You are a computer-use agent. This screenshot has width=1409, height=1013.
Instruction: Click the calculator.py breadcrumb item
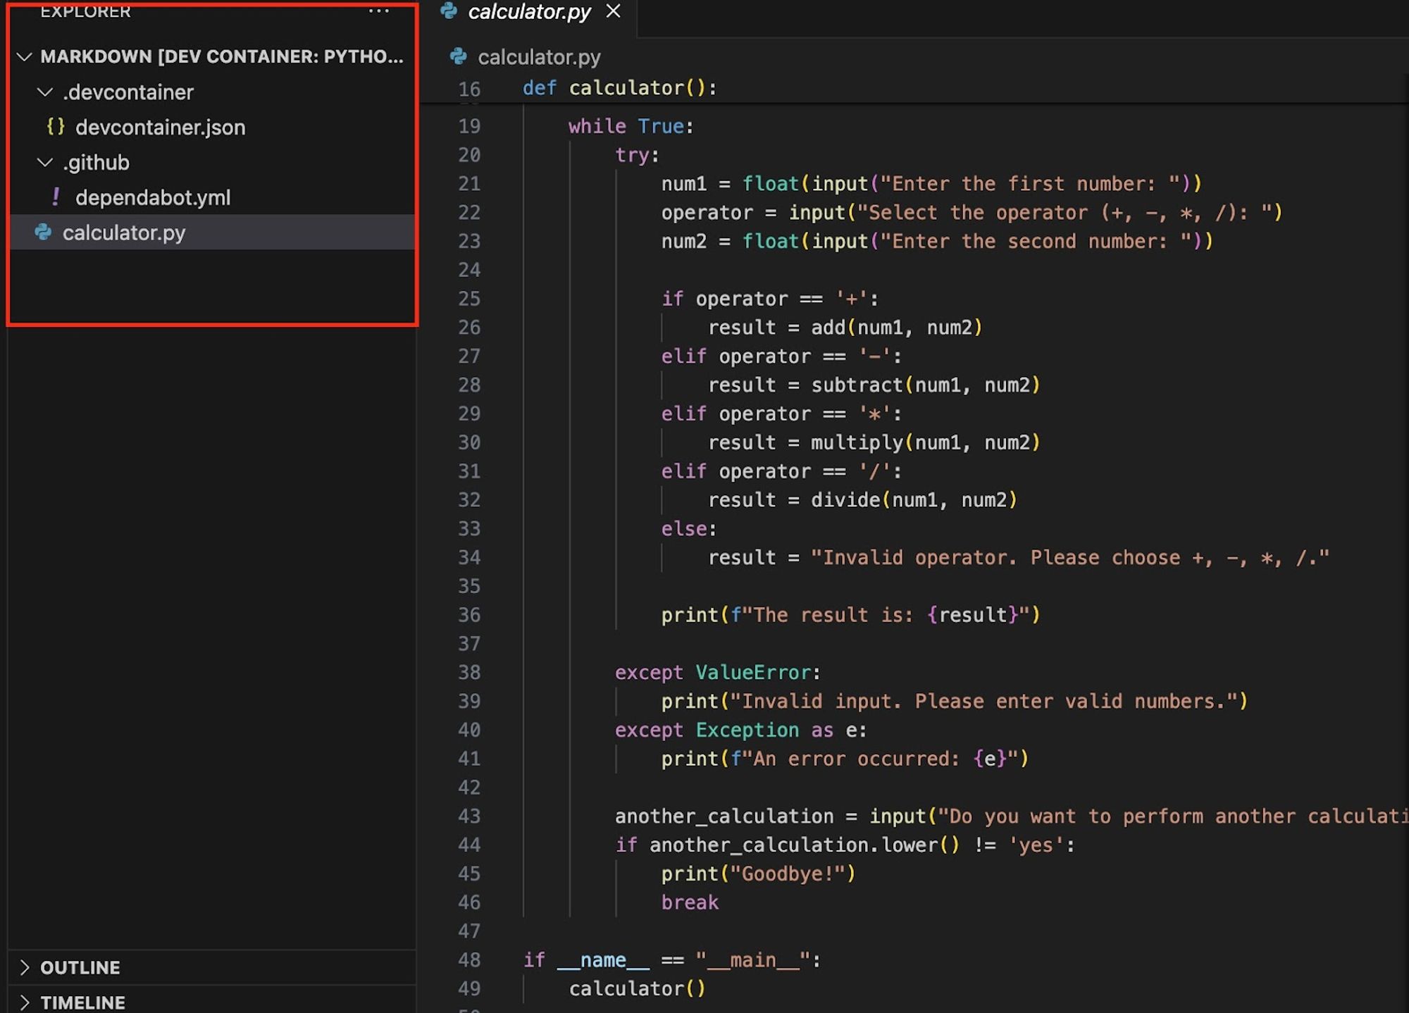pyautogui.click(x=539, y=57)
